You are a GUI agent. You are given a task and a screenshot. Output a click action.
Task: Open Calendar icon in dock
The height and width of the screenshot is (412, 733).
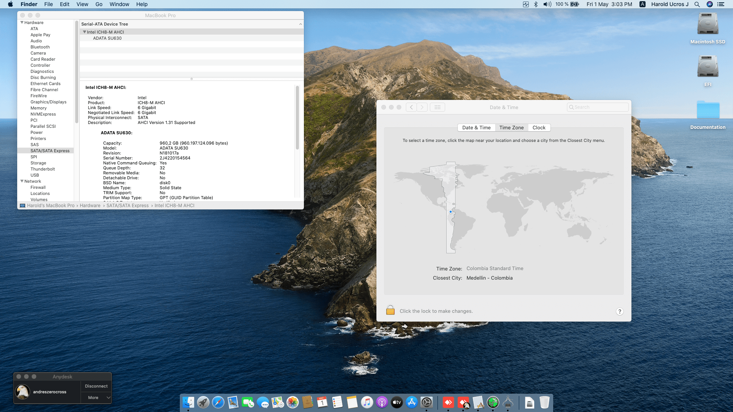322,402
